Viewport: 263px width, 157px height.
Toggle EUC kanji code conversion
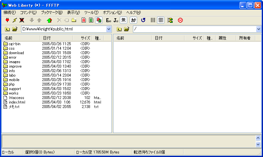pos(109,20)
